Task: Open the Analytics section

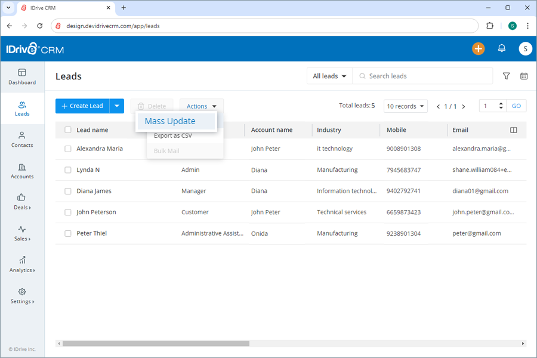Action: point(21,266)
